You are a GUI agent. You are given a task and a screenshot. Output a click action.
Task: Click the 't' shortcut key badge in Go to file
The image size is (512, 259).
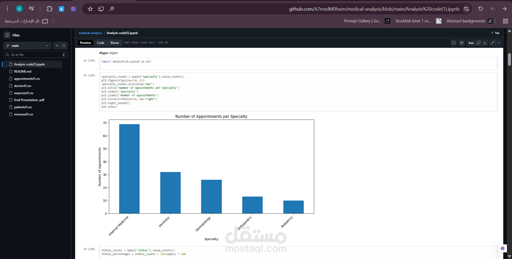point(64,55)
